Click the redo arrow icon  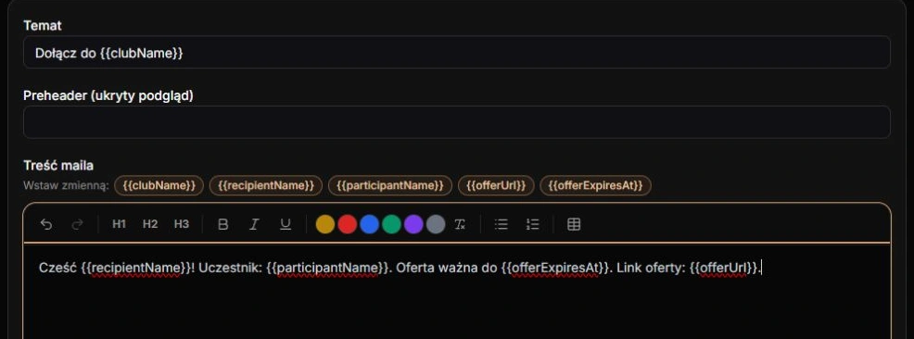(x=77, y=224)
